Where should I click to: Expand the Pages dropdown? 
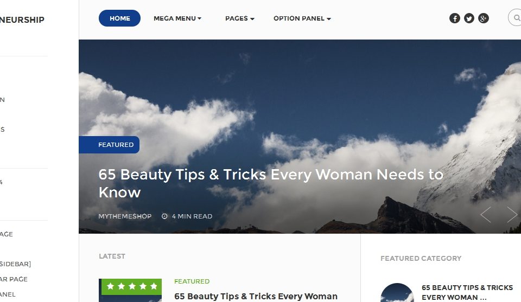coord(240,18)
